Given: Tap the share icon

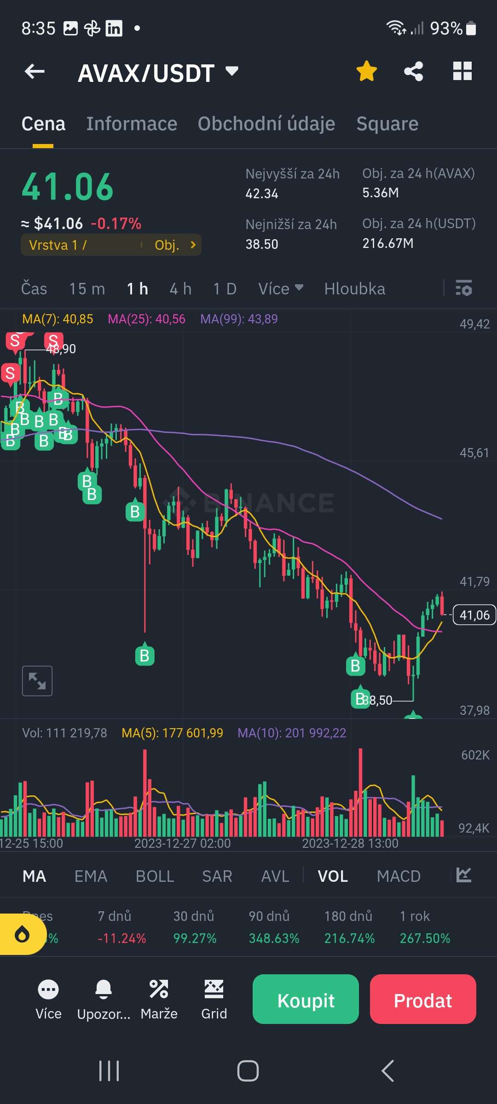Looking at the screenshot, I should 413,71.
